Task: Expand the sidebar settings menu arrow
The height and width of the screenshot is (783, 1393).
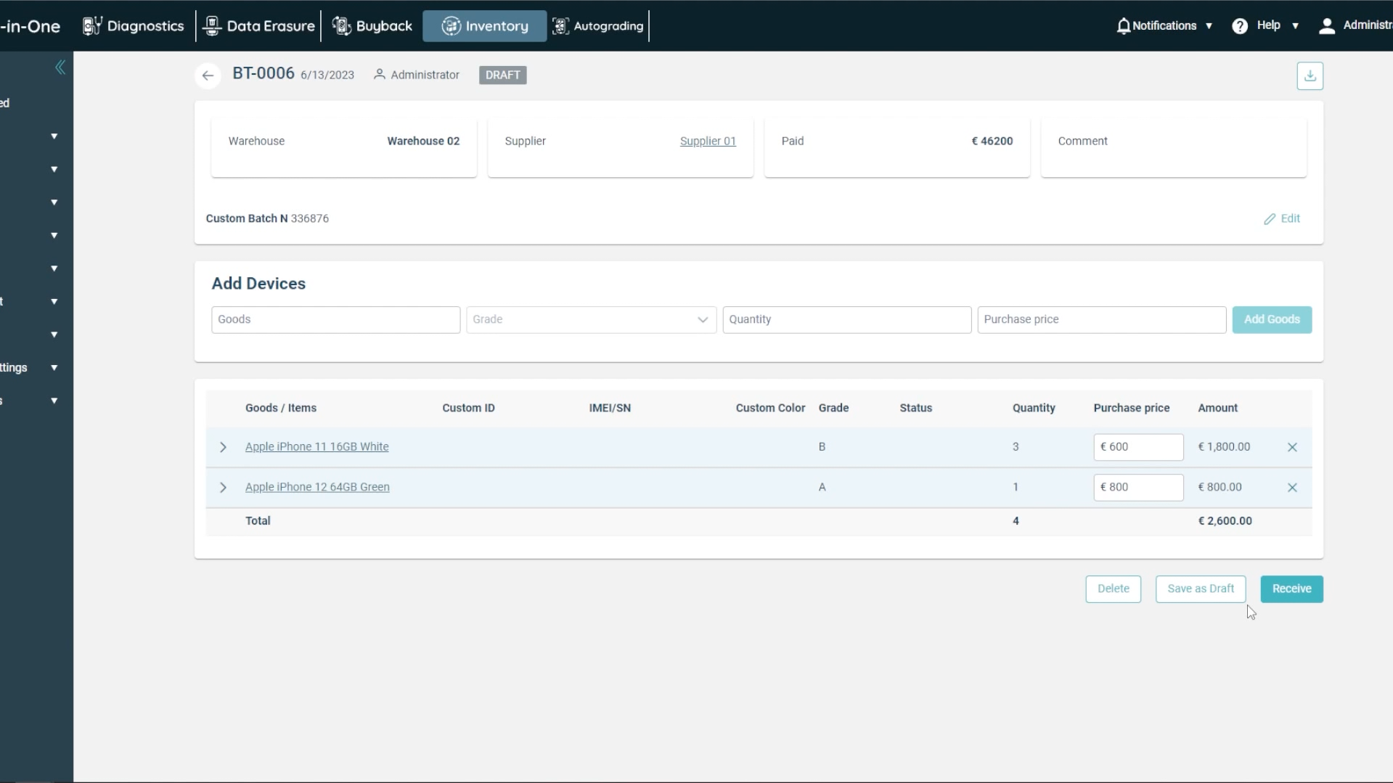Action: pos(54,368)
